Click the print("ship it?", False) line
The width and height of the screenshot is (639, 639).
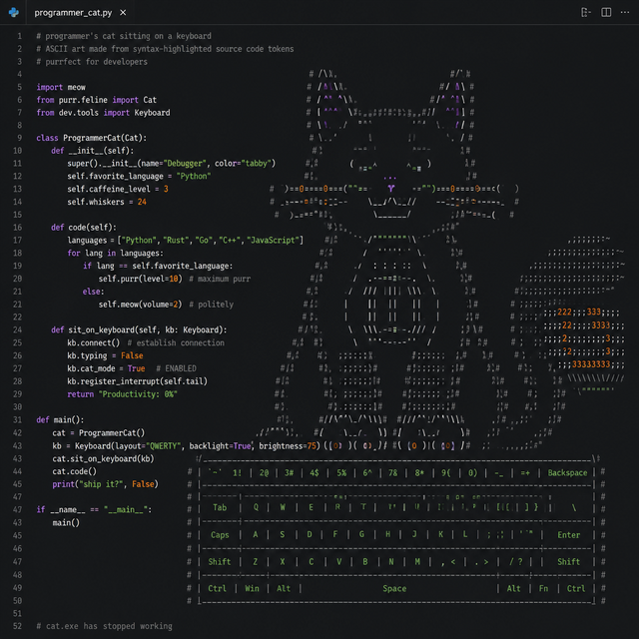pos(105,484)
